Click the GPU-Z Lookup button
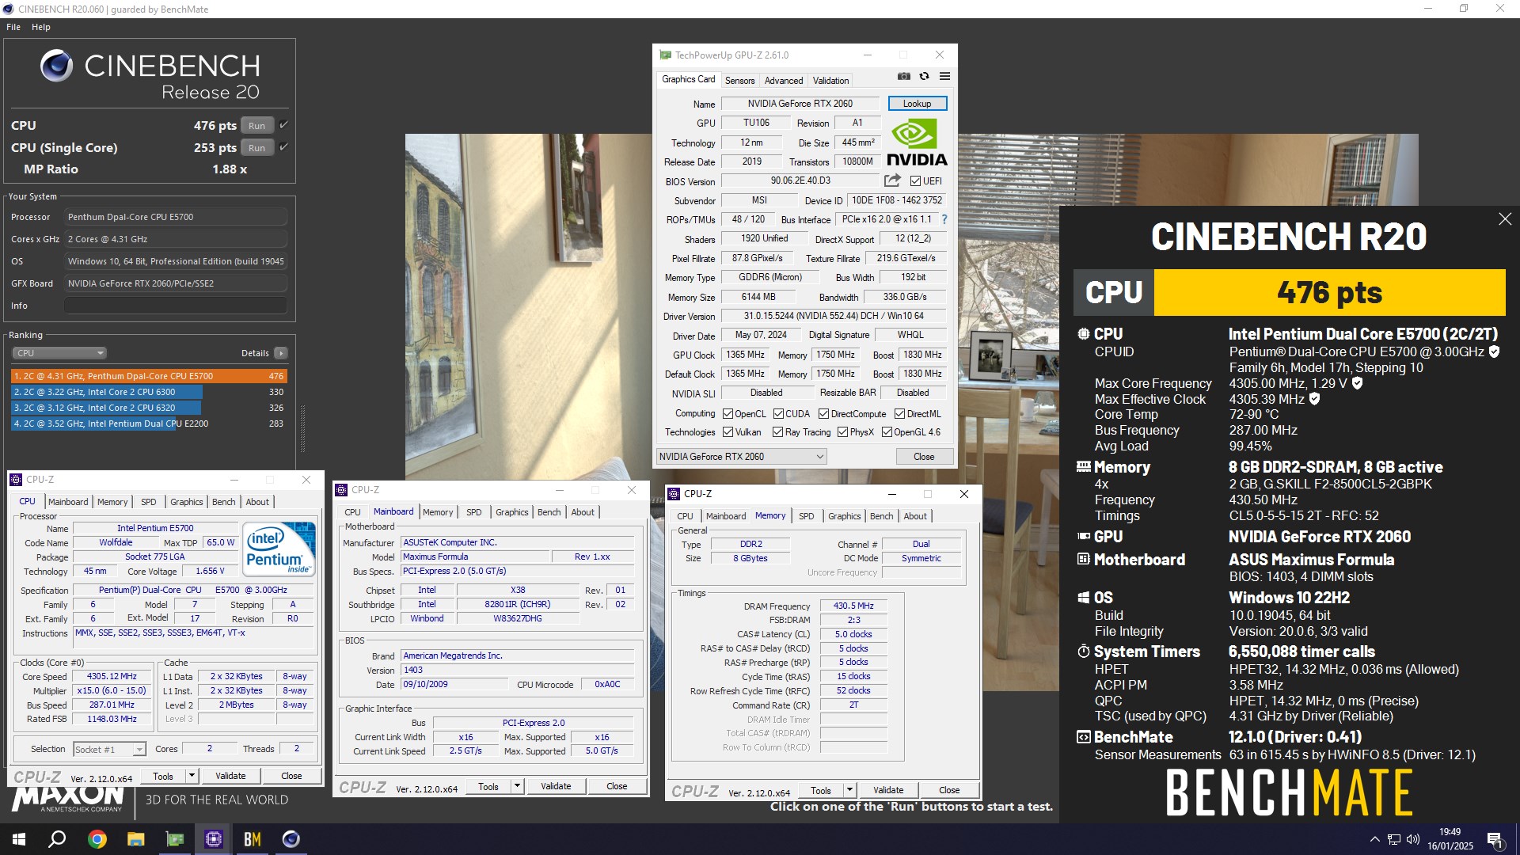The height and width of the screenshot is (855, 1520). coord(917,104)
